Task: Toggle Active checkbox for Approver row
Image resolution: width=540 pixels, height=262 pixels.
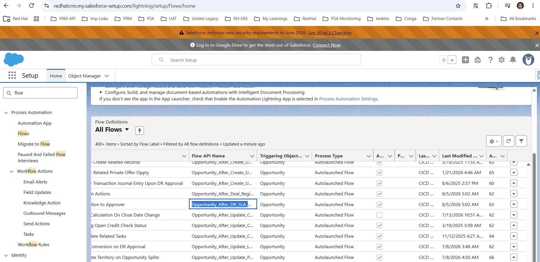Action: (379, 205)
